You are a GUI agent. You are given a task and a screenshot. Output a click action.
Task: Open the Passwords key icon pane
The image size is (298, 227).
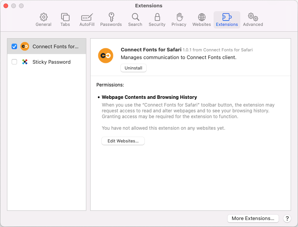(x=111, y=20)
